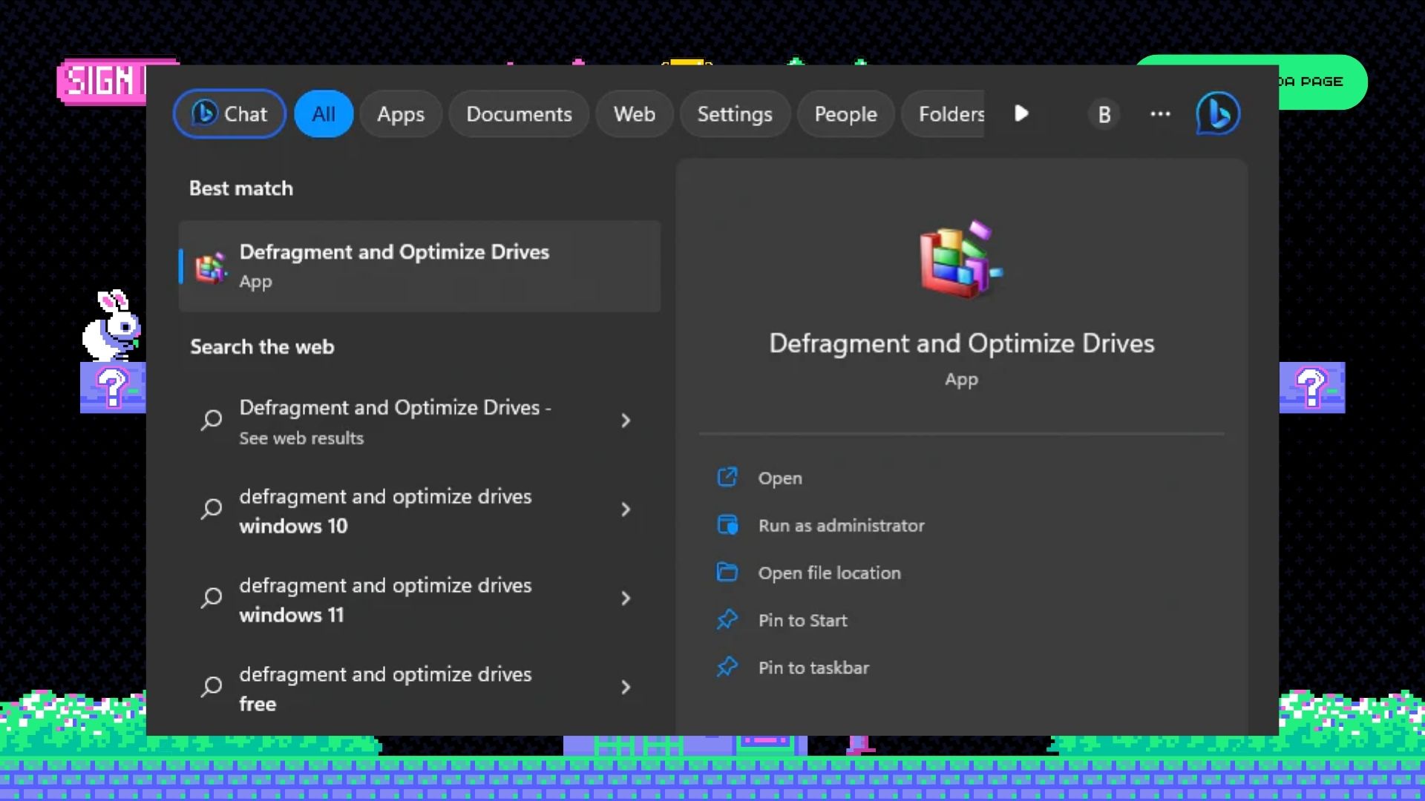Viewport: 1425px width, 801px height.
Task: Click the 'Search the web' heading
Action: [262, 347]
